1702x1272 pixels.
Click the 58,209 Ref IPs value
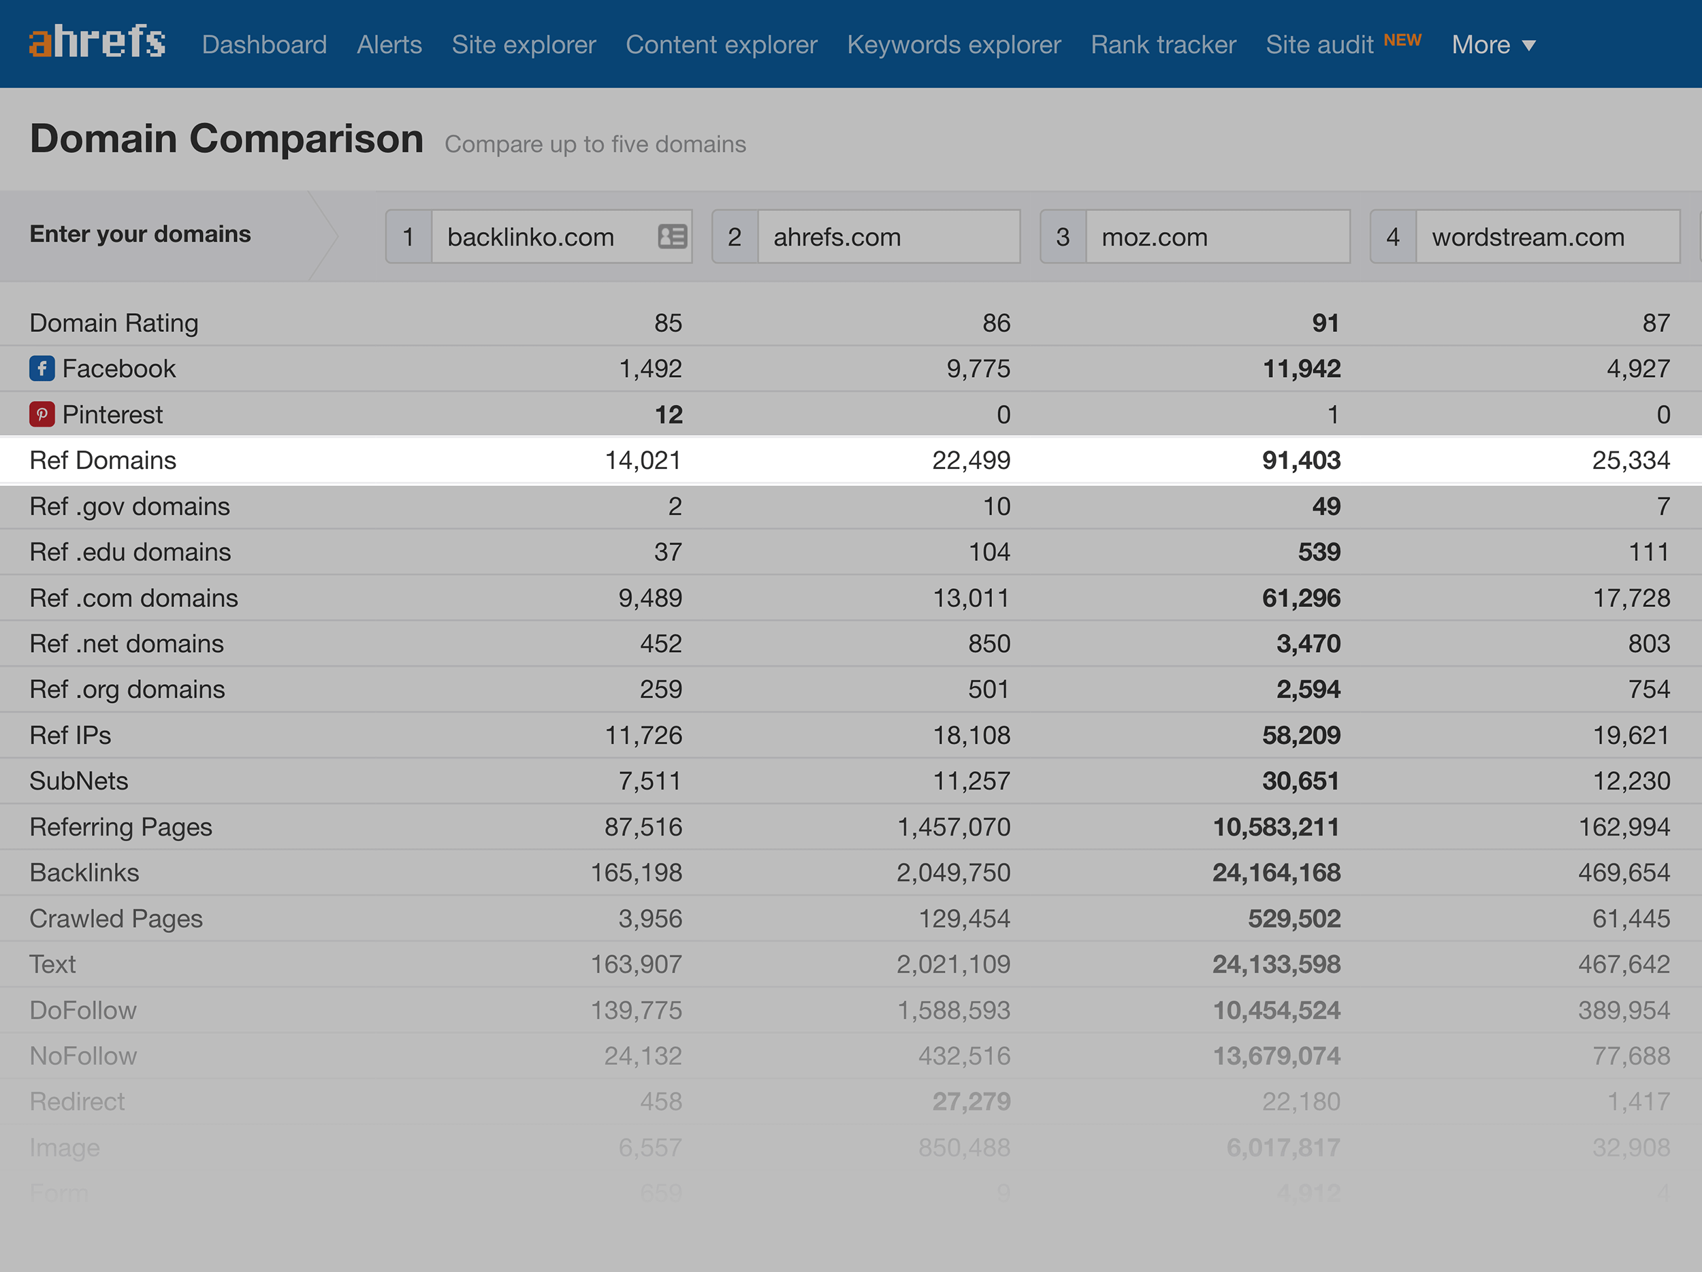coord(1301,735)
